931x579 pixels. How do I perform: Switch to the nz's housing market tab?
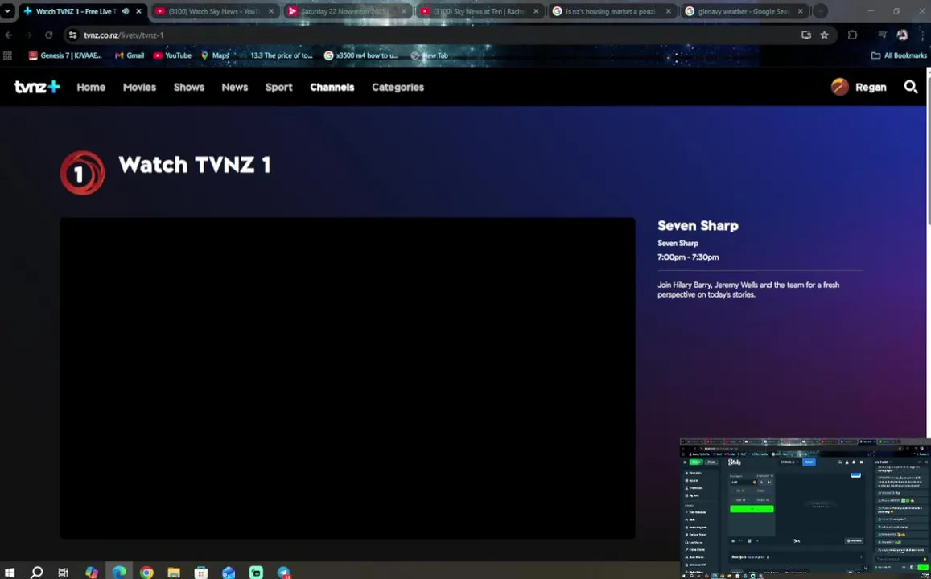coord(612,11)
